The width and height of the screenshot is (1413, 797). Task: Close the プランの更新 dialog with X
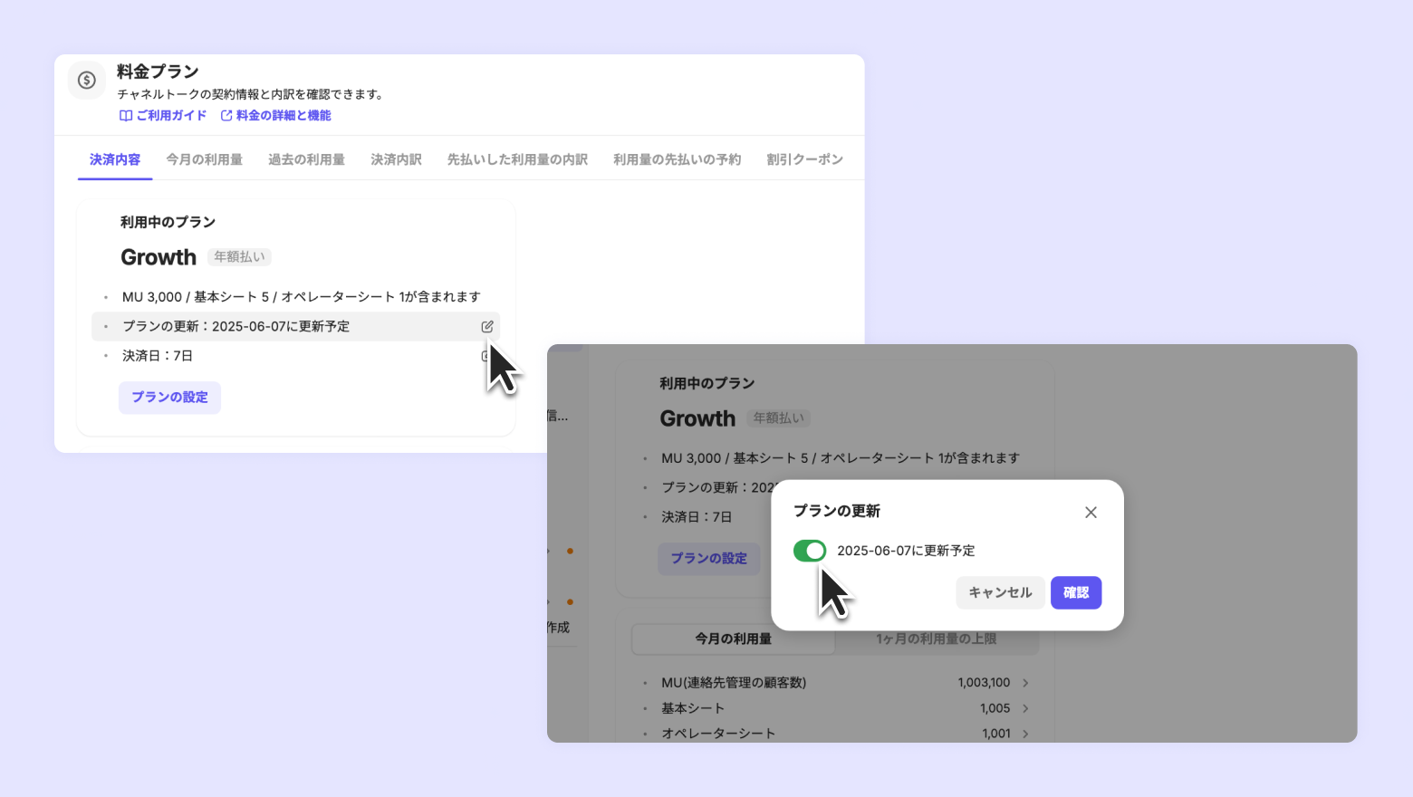point(1091,512)
